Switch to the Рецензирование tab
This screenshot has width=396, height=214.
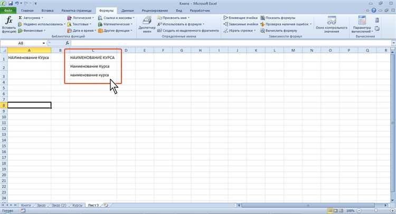pos(155,11)
